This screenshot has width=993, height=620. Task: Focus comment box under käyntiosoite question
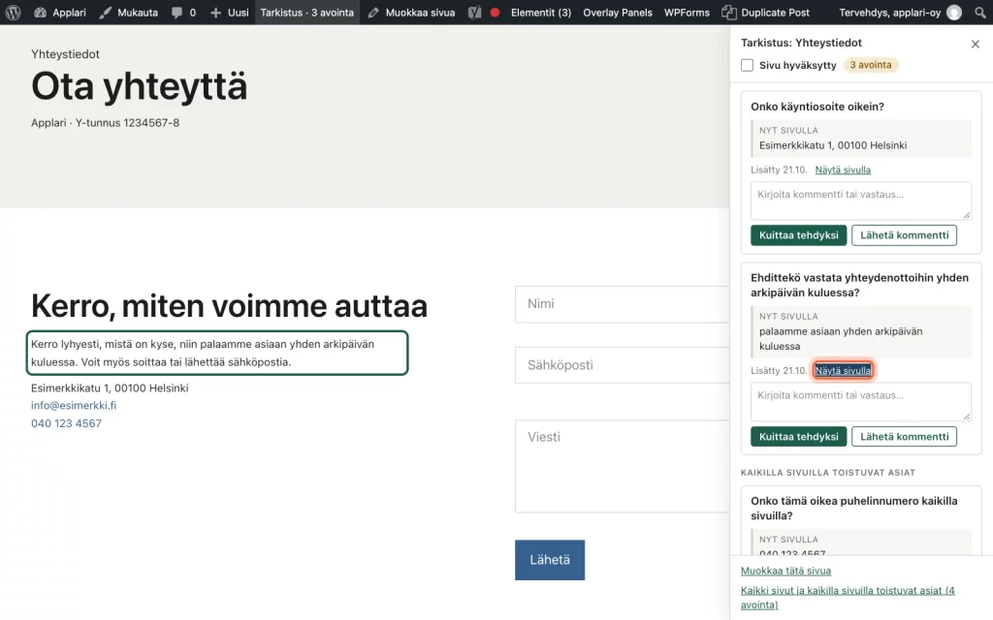pos(861,201)
